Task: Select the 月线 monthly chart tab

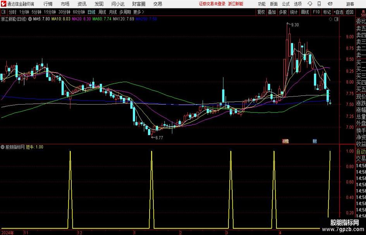Action: (x=113, y=12)
